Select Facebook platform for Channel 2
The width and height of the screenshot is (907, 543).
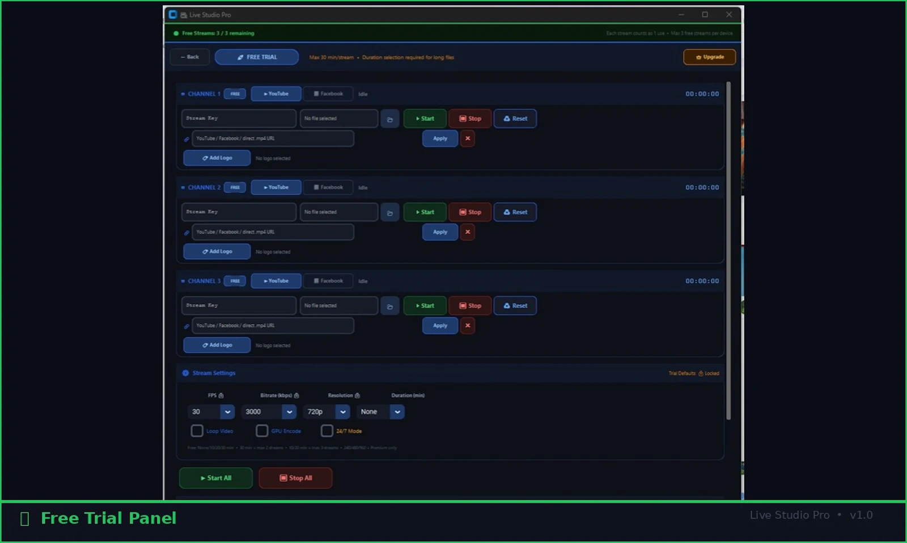(328, 187)
